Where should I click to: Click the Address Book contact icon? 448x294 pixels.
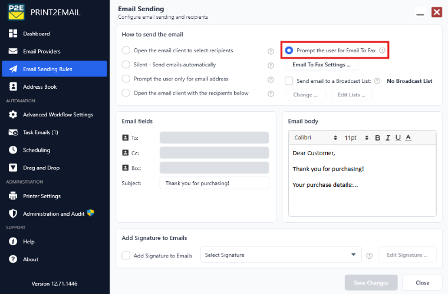coord(13,86)
